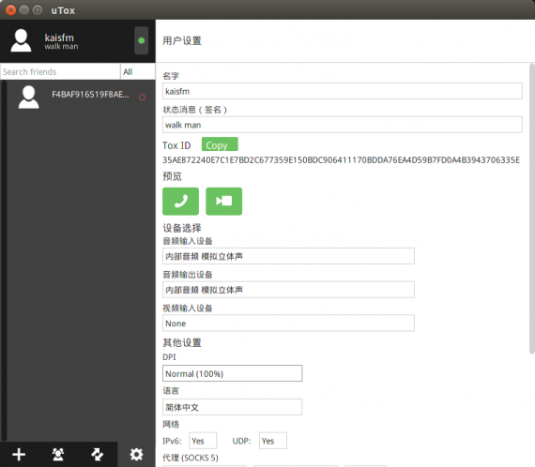
Task: Click the 网络 label
Action: coord(171,424)
